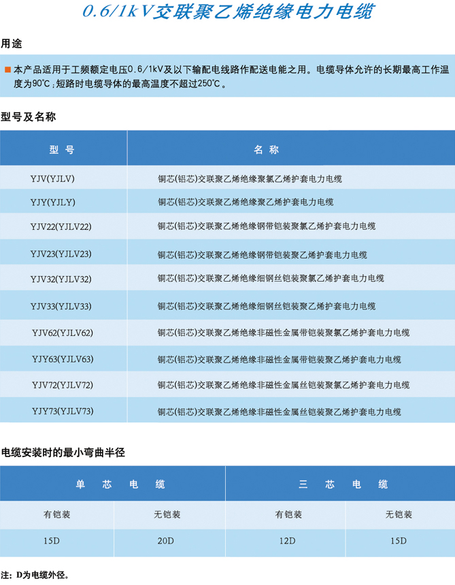Select the YJV(YJLV) model cell
The height and width of the screenshot is (585, 455).
(52, 179)
